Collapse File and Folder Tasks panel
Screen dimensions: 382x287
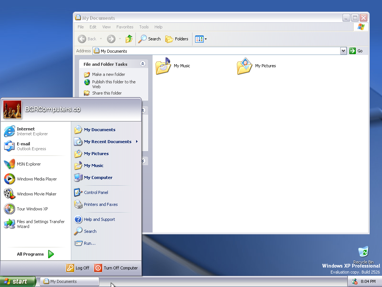(x=143, y=64)
